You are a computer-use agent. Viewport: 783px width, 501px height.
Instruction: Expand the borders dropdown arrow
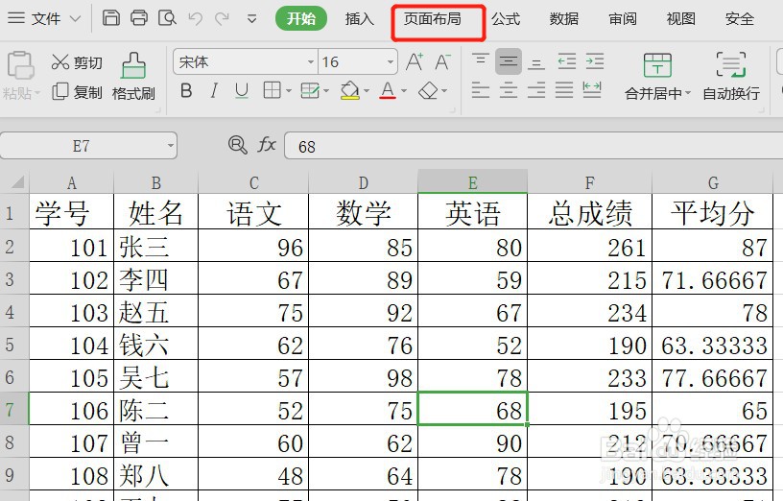[289, 91]
